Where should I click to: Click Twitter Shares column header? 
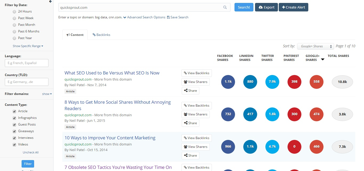tap(268, 58)
